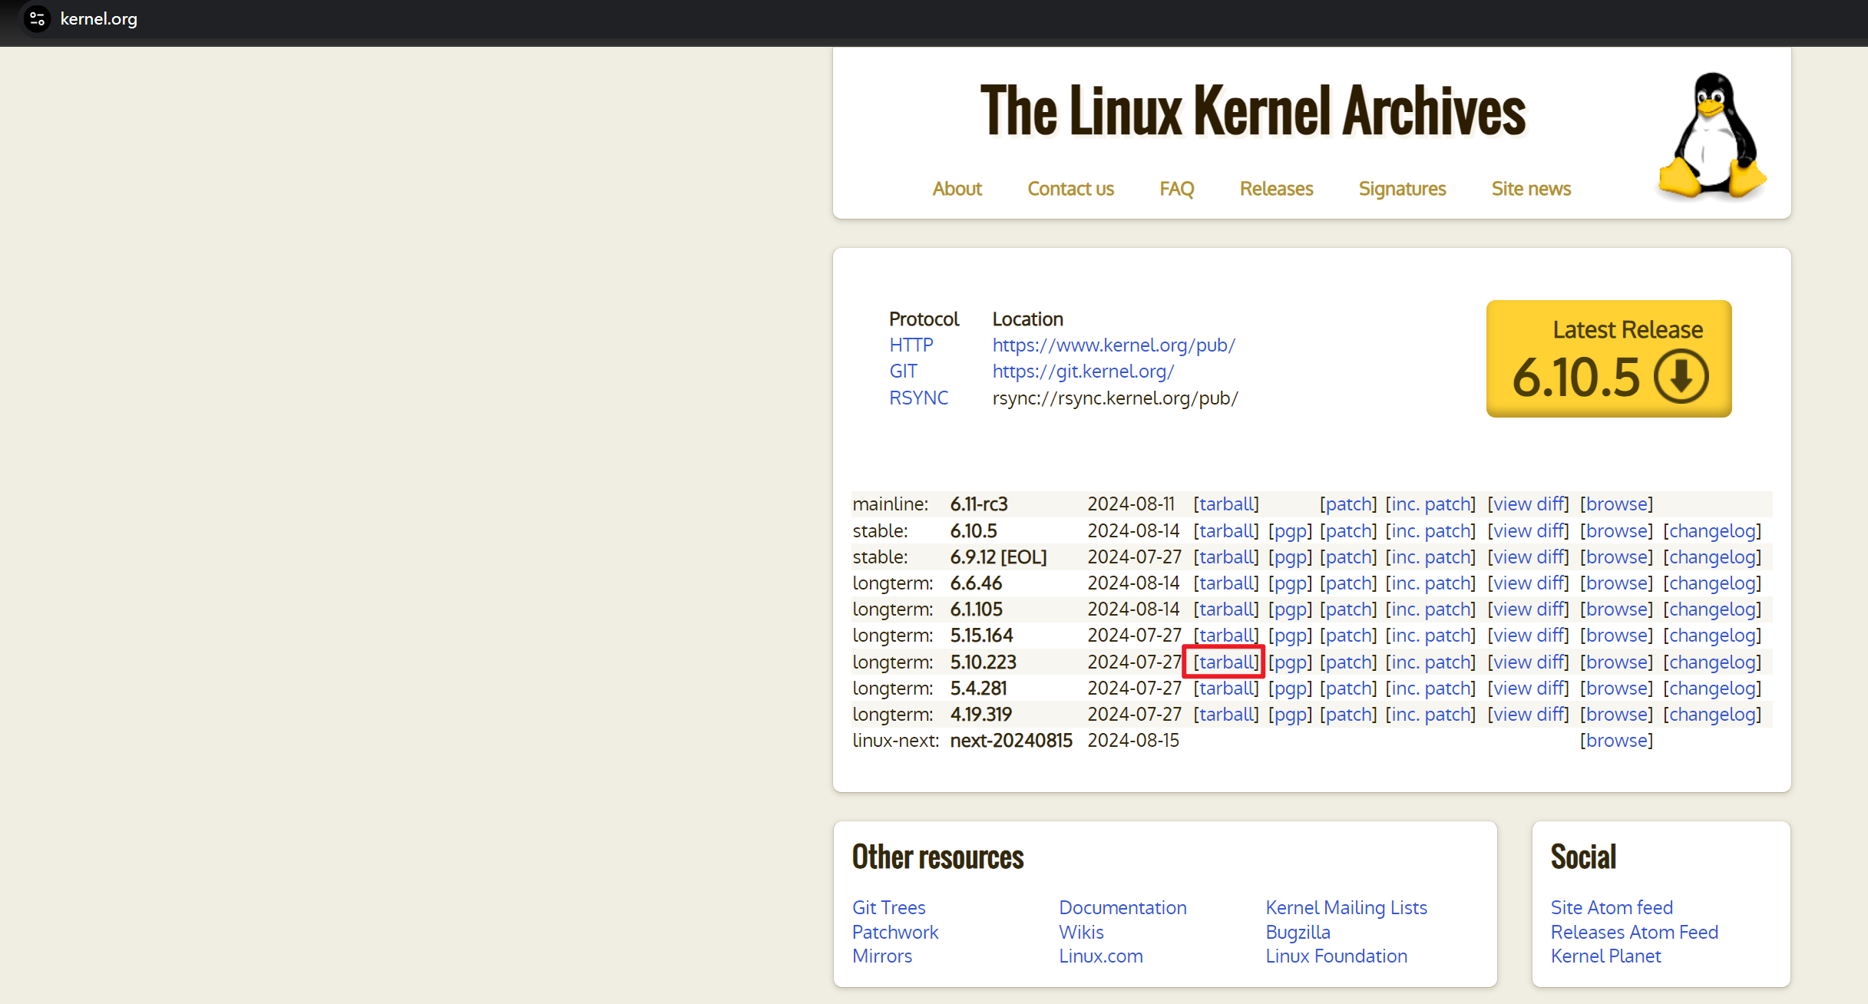
Task: Click the site info icon beside kernel.org
Action: [37, 18]
